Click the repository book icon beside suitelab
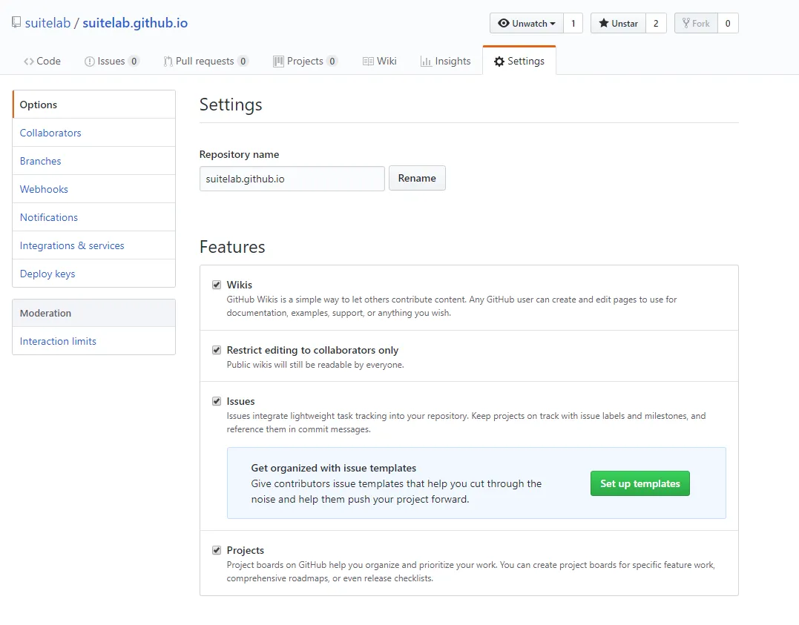 point(16,23)
